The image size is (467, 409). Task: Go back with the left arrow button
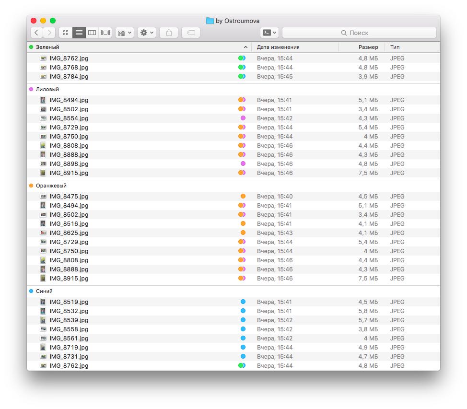click(36, 33)
